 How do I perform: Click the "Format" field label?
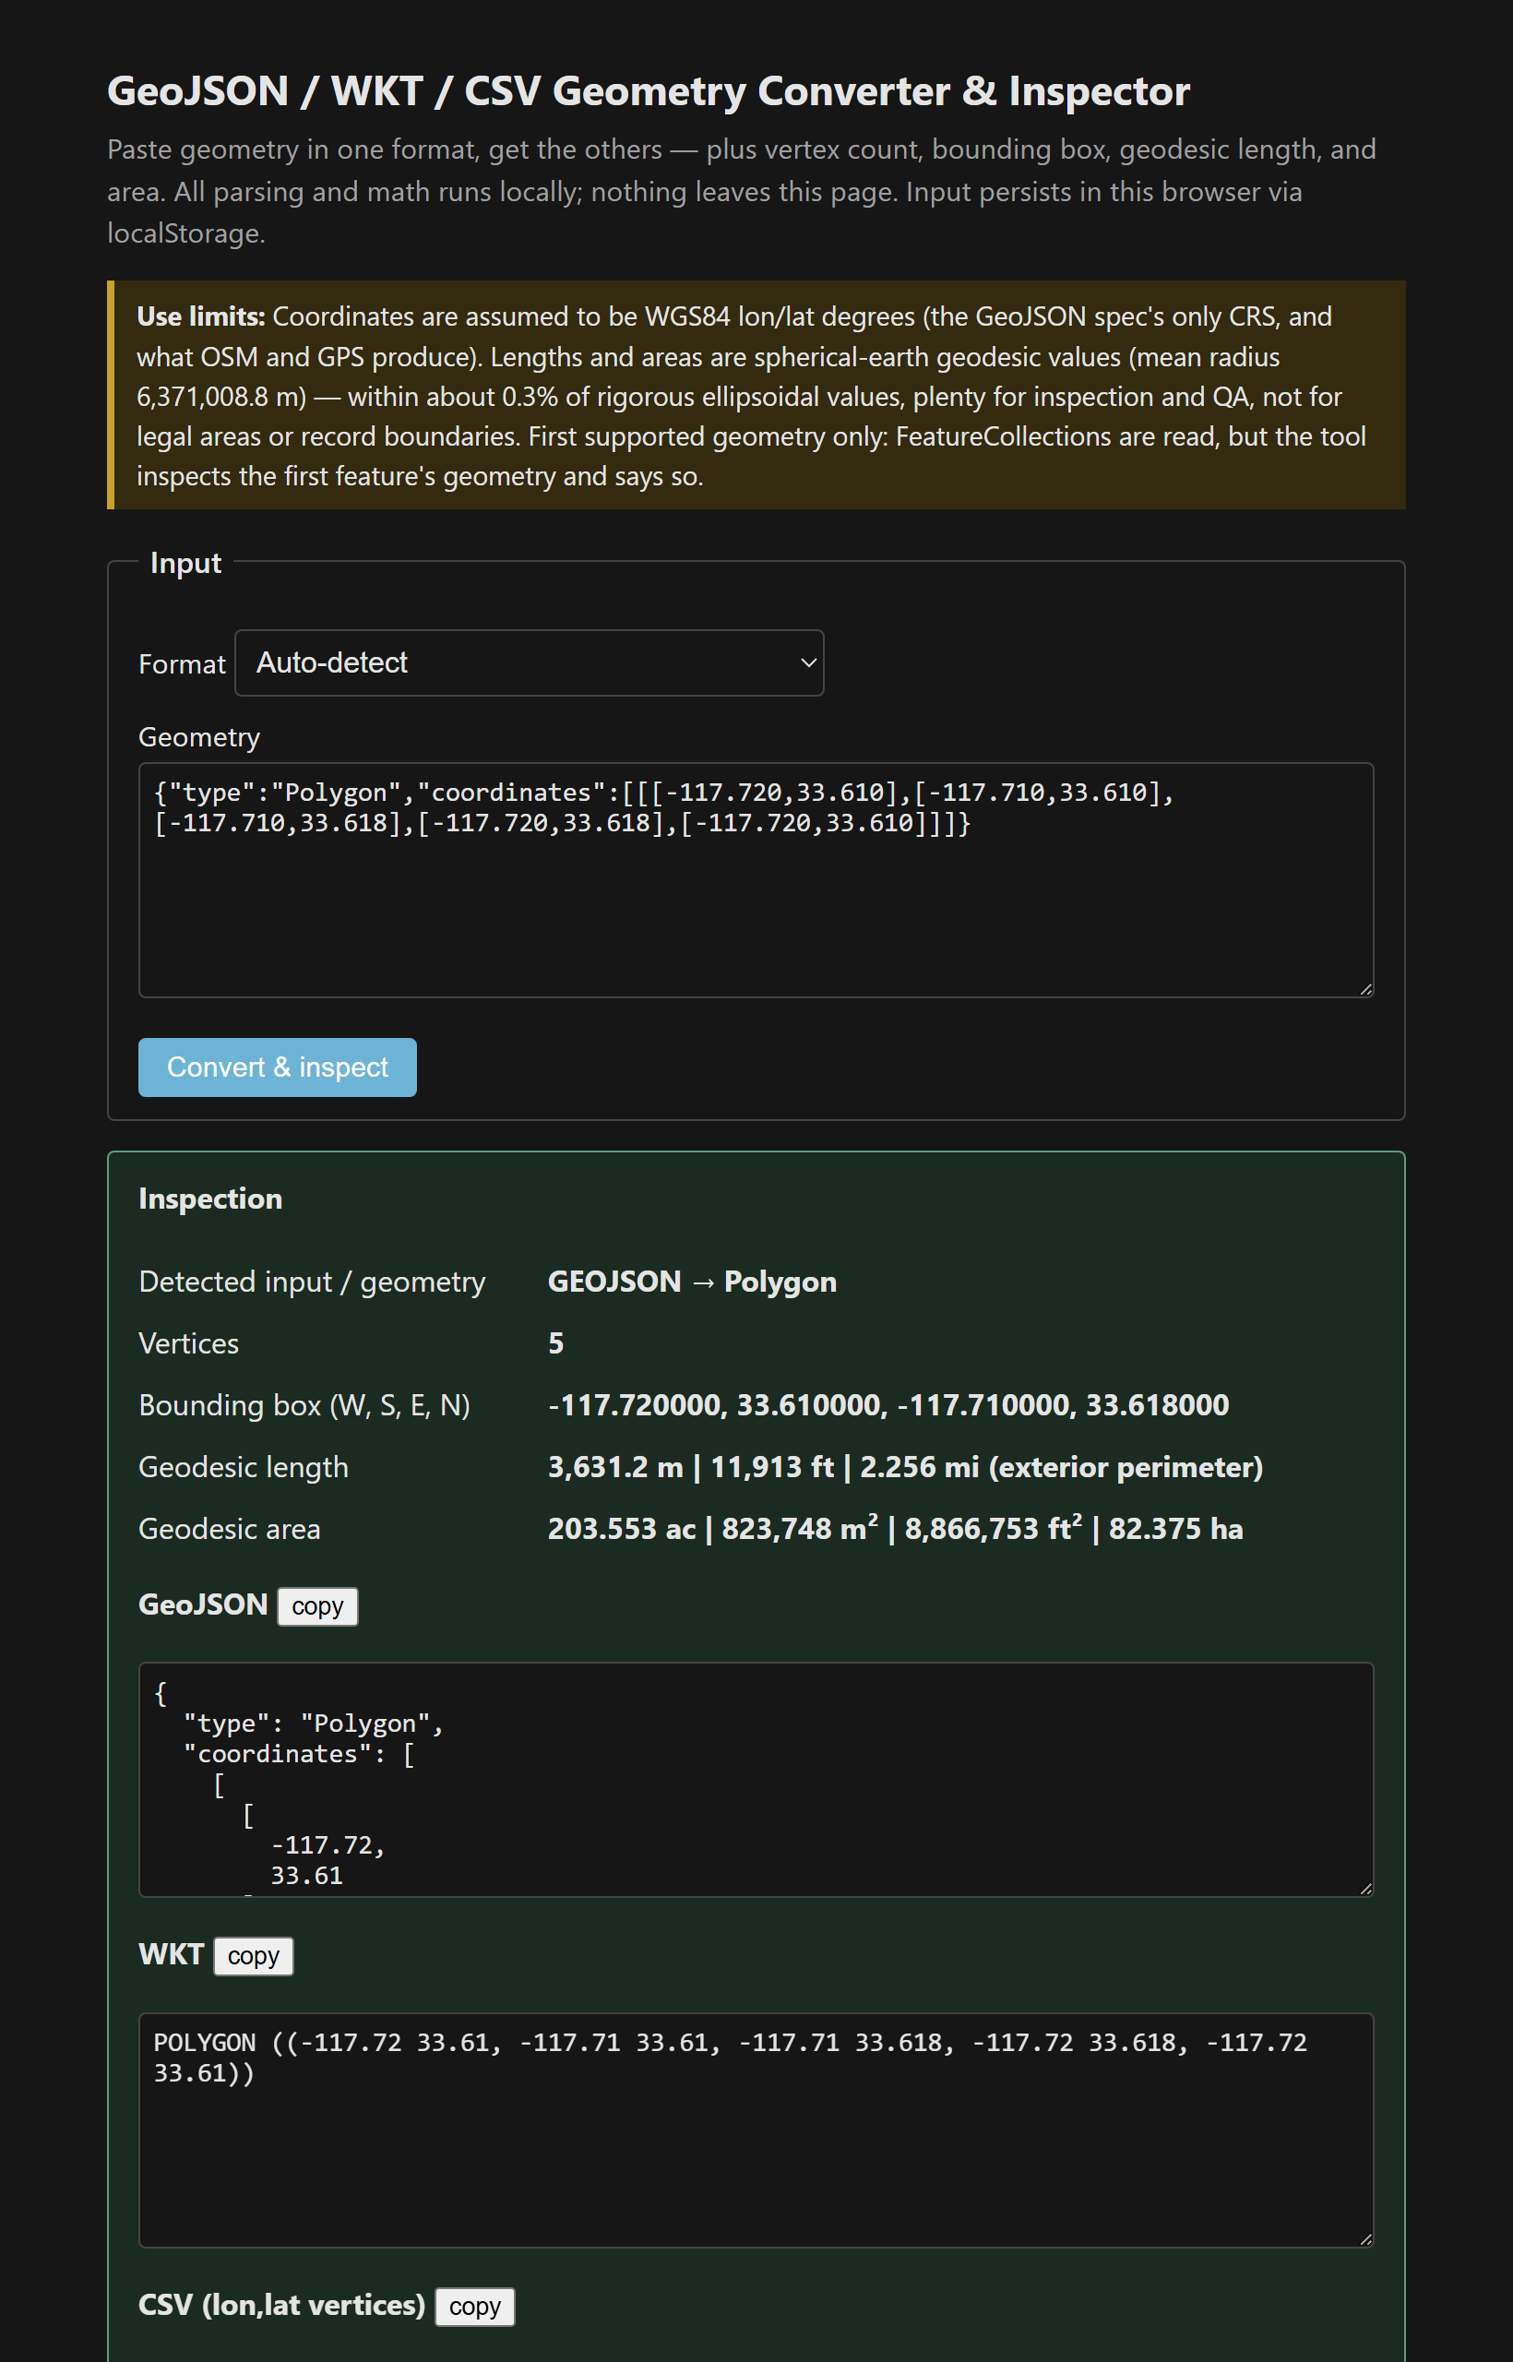click(182, 665)
